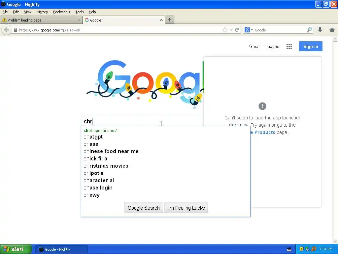Click the Google - Nightly taskbar button
The image size is (338, 254).
pyautogui.click(x=61, y=249)
